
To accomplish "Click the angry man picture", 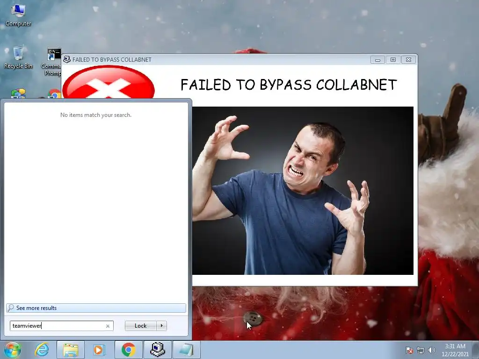I will (x=303, y=191).
